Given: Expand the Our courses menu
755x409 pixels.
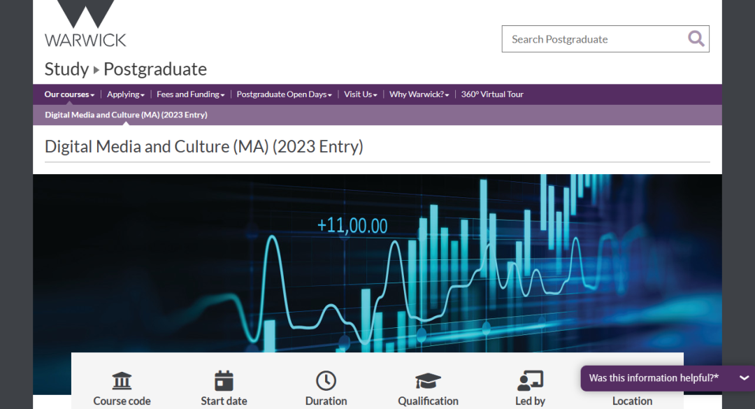Looking at the screenshot, I should tap(69, 94).
